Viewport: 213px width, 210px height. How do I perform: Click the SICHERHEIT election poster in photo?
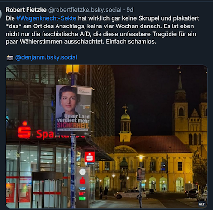coord(73,110)
